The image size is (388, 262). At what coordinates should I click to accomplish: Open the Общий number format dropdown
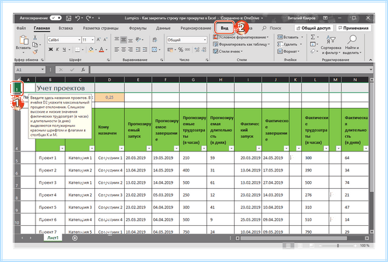tap(205, 40)
